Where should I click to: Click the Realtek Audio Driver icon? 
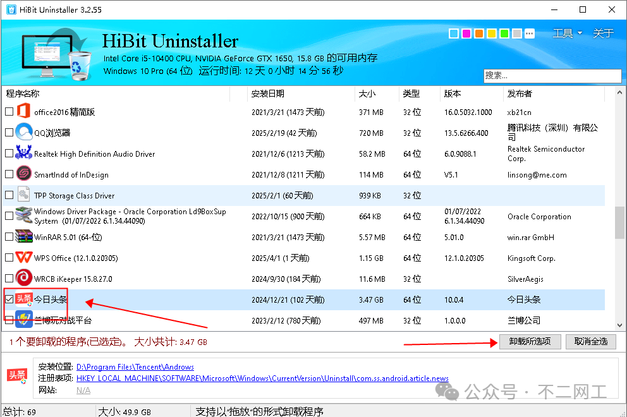24,154
